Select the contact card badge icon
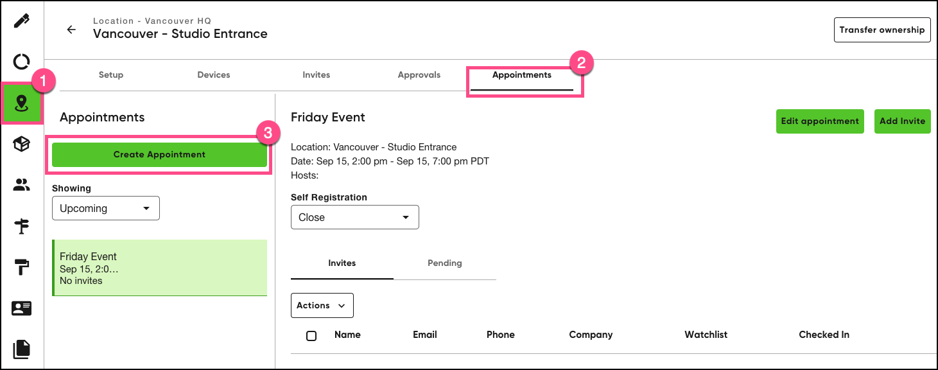The width and height of the screenshot is (938, 370). (x=22, y=308)
